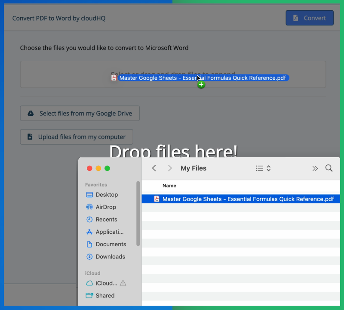This screenshot has height=310, width=344.
Task: Click the Convert PDF to Word by cloudHQ title
Action: click(x=59, y=18)
